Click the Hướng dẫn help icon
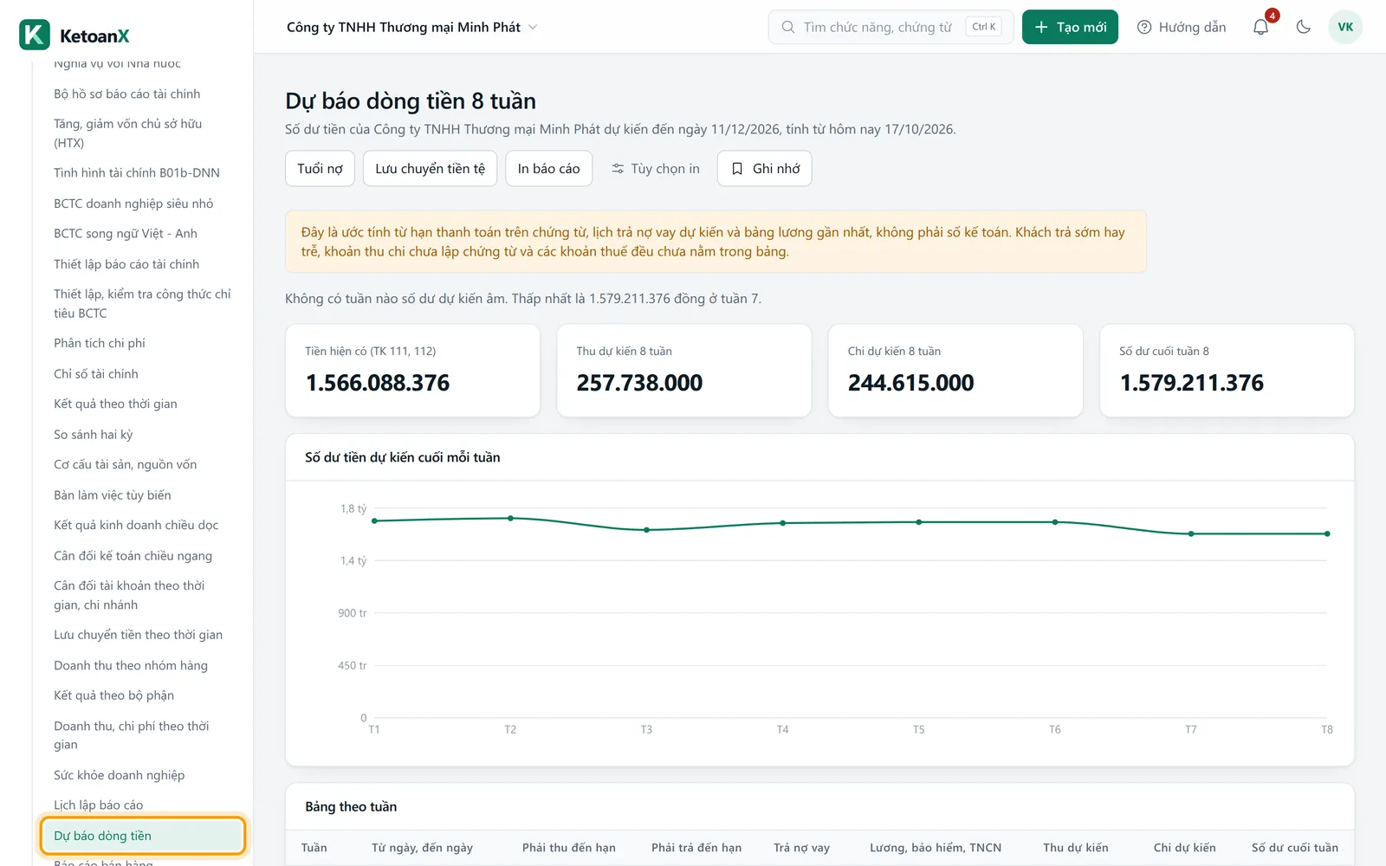 pyautogui.click(x=1144, y=27)
